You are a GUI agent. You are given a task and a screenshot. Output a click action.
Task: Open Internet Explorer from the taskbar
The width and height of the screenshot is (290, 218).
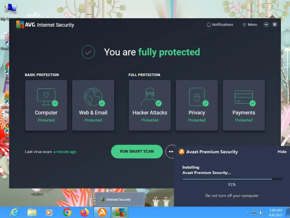14,212
